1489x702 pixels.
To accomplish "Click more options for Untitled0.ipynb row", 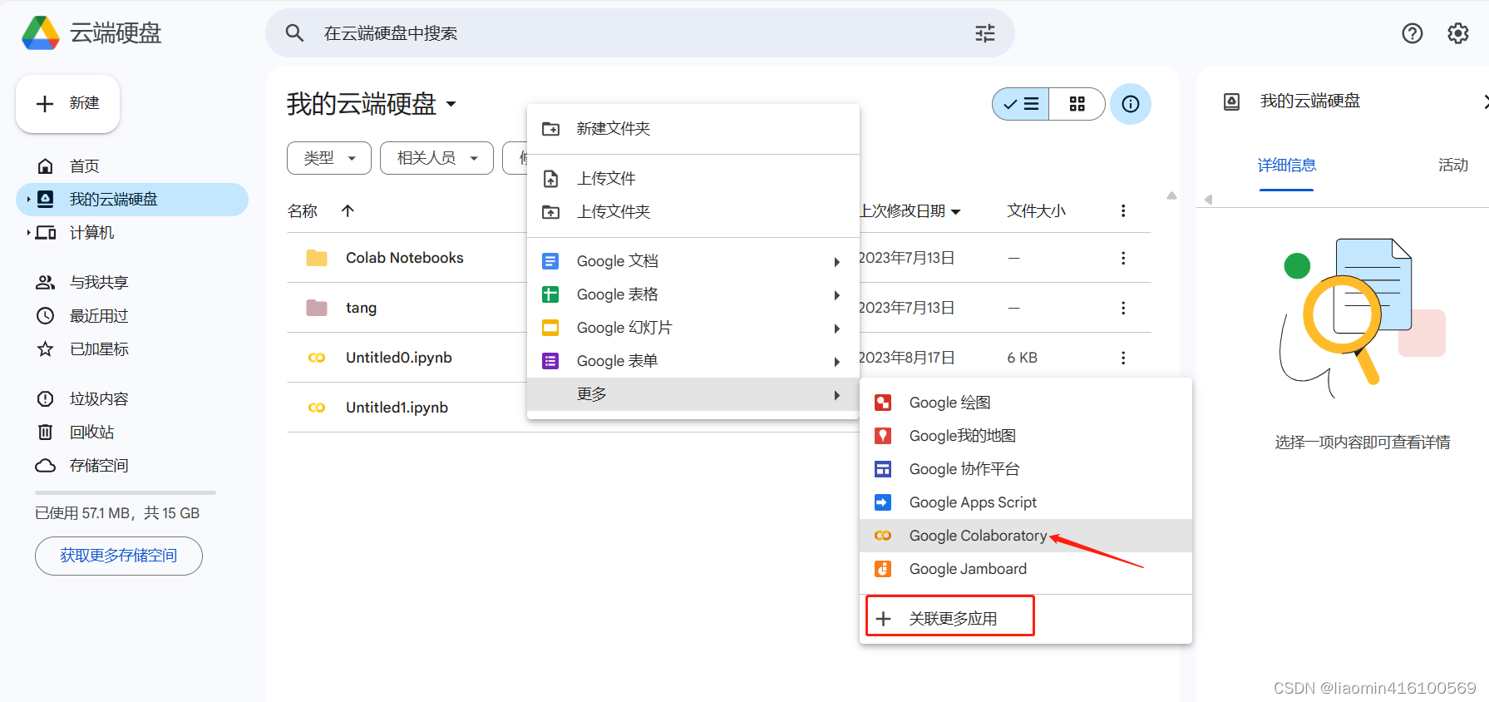I will coord(1123,358).
